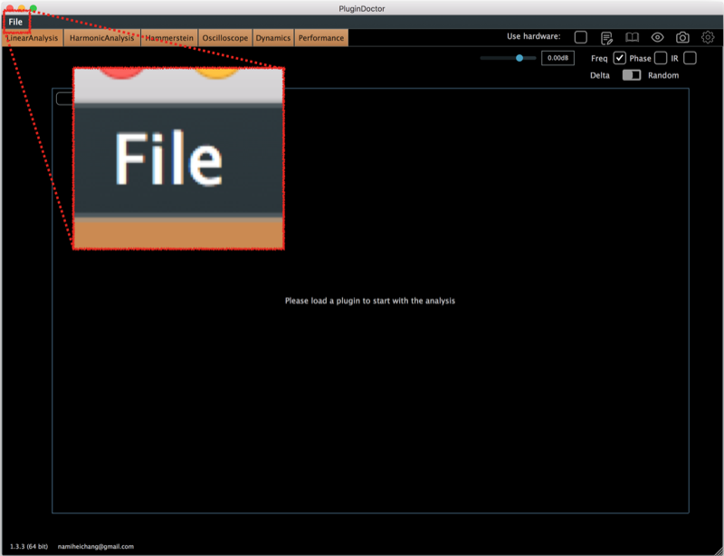The image size is (724, 556).
Task: Open the manual book icon
Action: pos(632,37)
